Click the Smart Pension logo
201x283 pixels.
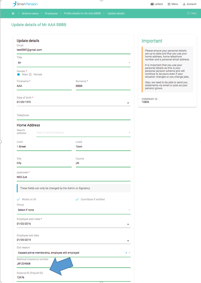click(25, 4)
